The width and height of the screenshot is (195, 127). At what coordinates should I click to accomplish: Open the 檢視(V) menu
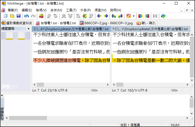click(41, 10)
